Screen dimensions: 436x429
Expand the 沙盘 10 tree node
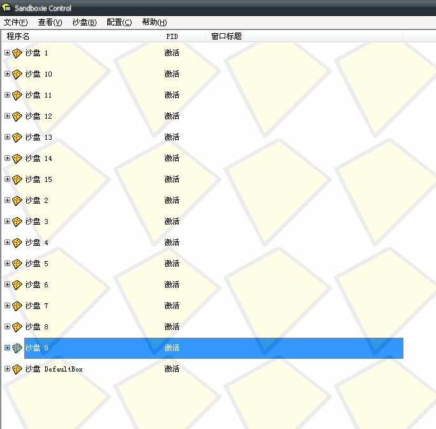pos(7,73)
